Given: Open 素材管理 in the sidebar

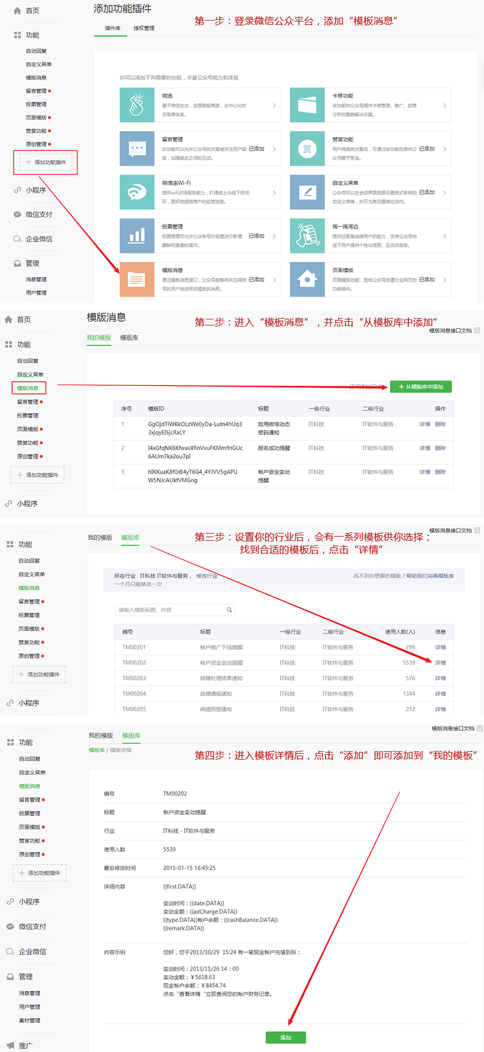Looking at the screenshot, I should coord(30,1021).
